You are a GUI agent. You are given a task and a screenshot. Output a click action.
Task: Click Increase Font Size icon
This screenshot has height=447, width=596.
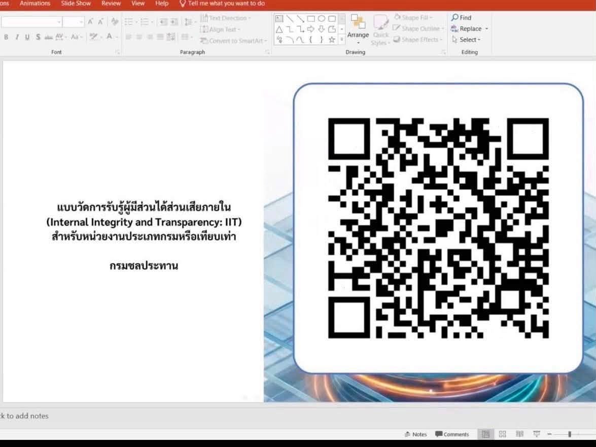tap(90, 22)
